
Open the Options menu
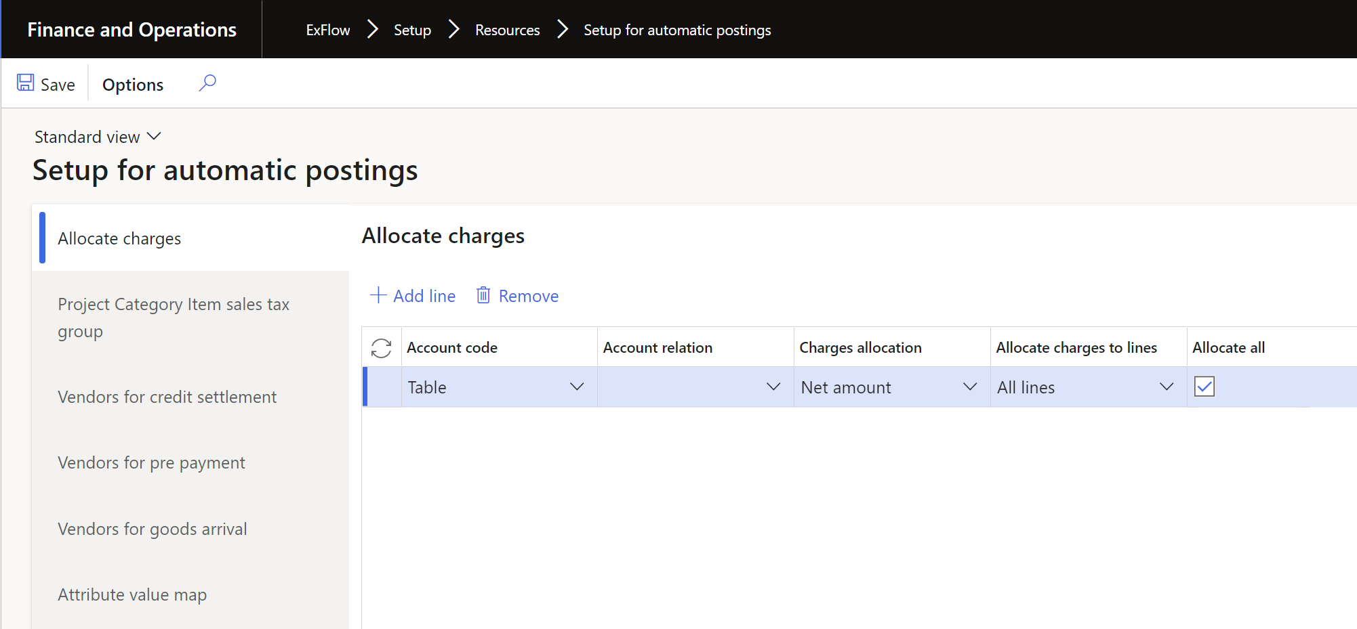pyautogui.click(x=133, y=85)
